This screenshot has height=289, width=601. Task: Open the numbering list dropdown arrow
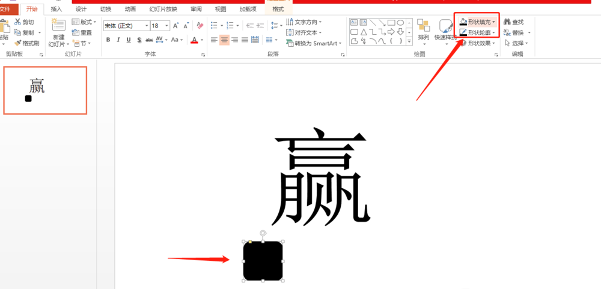pos(237,26)
